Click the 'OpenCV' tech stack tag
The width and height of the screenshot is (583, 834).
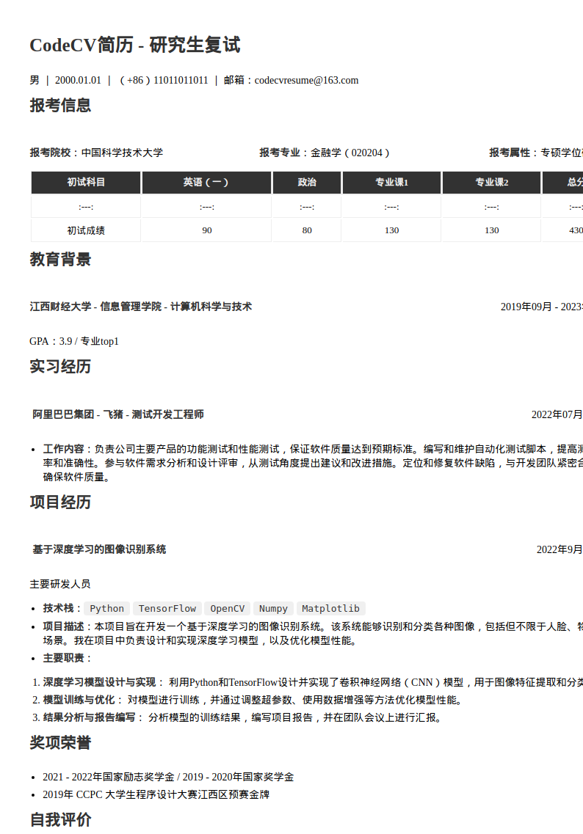coord(228,609)
